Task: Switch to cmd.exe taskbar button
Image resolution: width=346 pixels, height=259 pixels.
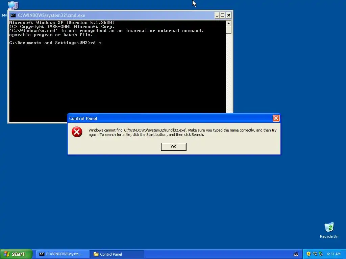Action: point(63,254)
